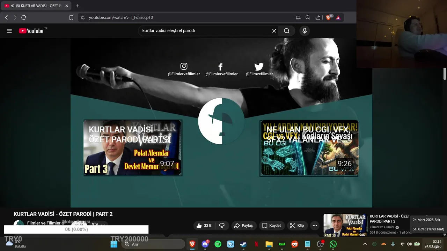Reload the current page
Screen dimensions: 447x251
(x=24, y=17)
